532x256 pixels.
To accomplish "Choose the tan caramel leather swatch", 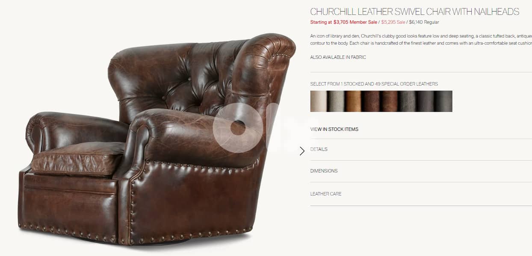I will coord(354,101).
